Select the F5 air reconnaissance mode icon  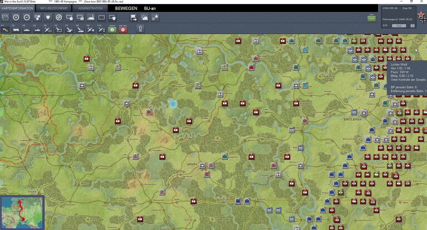coord(48,30)
